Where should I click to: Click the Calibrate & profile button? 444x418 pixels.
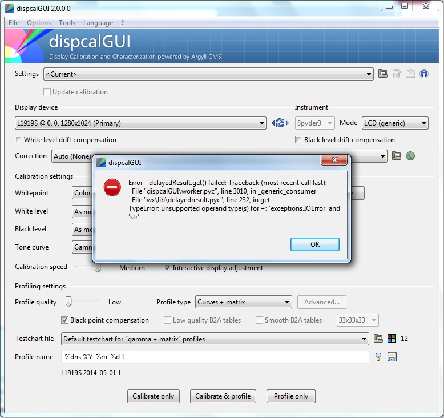pos(223,396)
